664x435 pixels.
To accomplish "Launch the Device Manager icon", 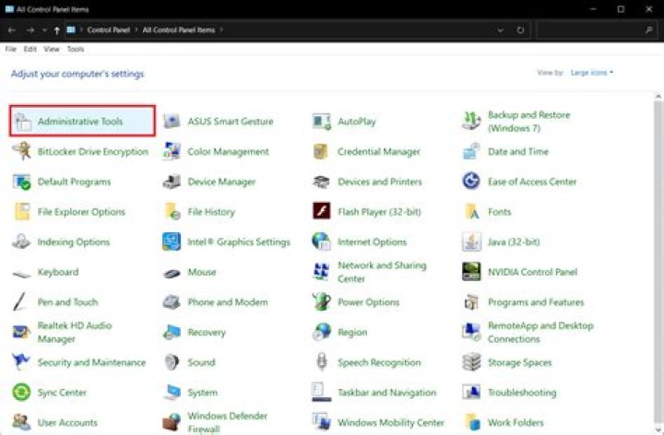I will pos(172,182).
